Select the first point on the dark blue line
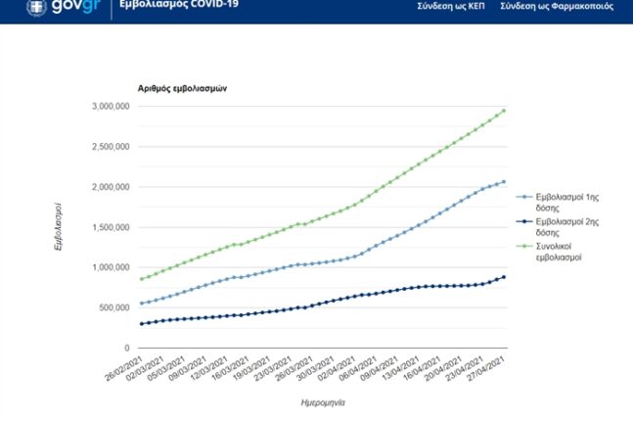 coord(143,324)
